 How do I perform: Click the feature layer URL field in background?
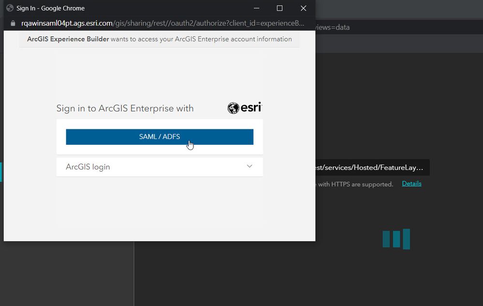click(x=372, y=167)
